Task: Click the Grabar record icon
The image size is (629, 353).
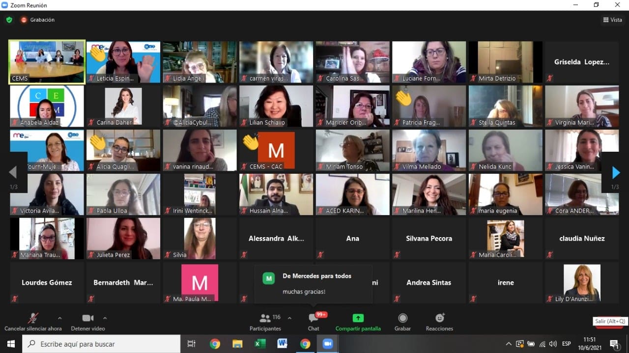Action: (402, 319)
